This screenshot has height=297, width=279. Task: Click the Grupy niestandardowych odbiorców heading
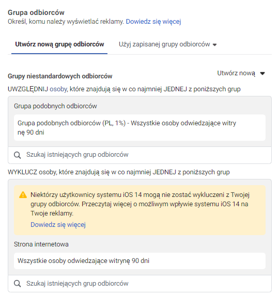click(60, 76)
